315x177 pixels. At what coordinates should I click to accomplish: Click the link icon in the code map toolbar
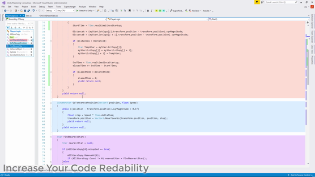coord(30,28)
